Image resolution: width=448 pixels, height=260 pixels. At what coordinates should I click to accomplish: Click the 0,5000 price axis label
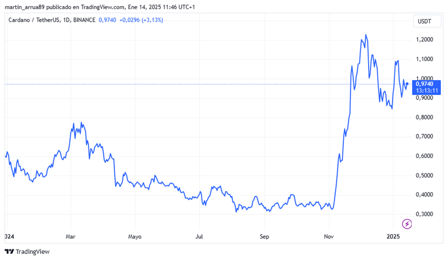424,175
